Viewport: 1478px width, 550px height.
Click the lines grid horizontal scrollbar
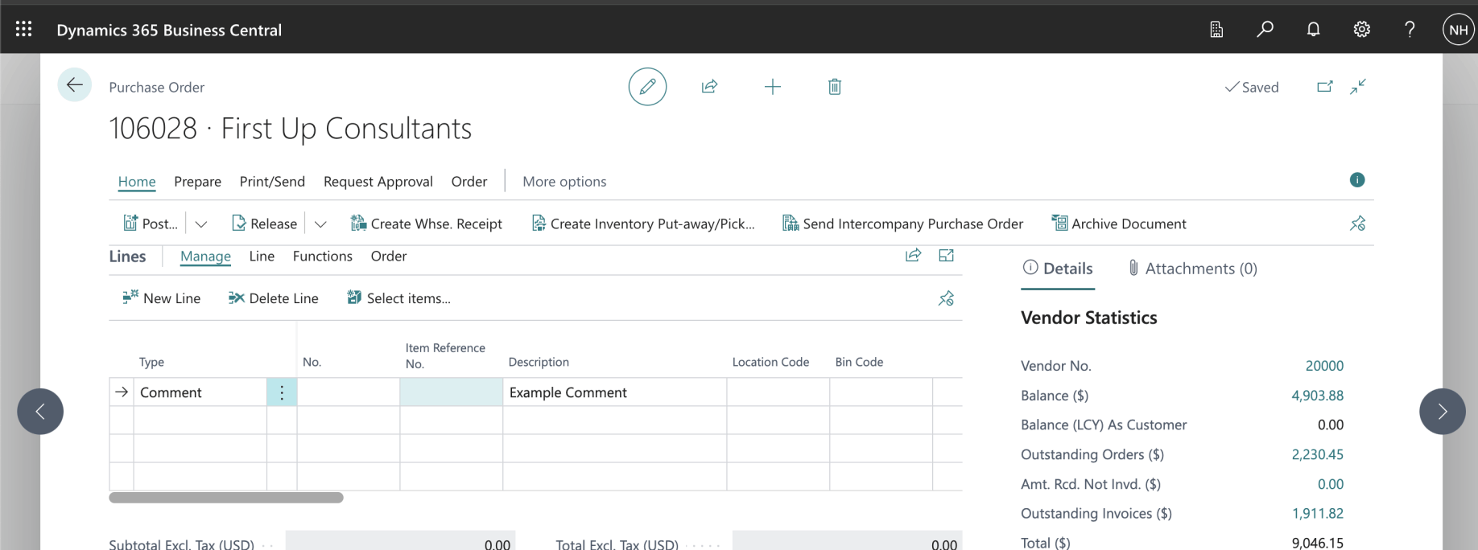click(226, 498)
